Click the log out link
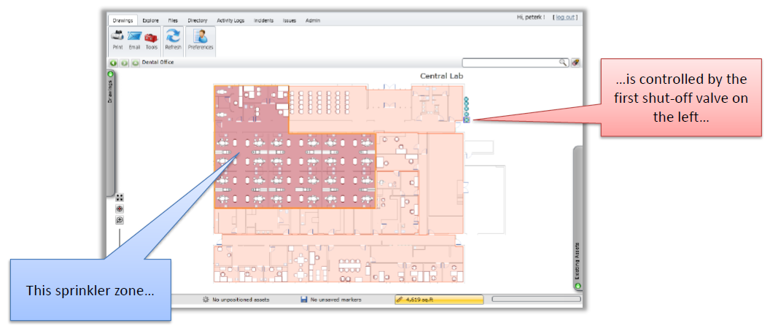This screenshot has height=331, width=770. 564,17
